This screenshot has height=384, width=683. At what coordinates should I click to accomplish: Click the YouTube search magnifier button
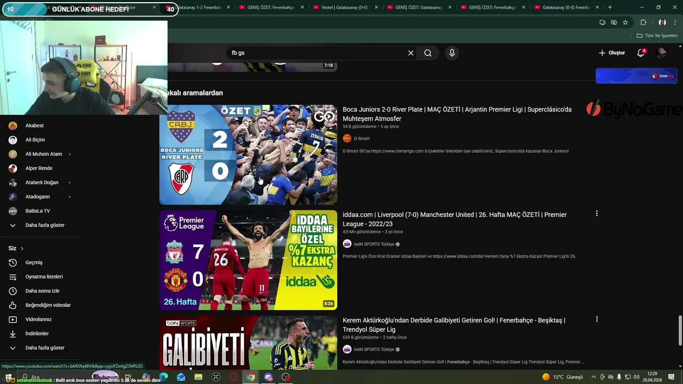(x=428, y=53)
